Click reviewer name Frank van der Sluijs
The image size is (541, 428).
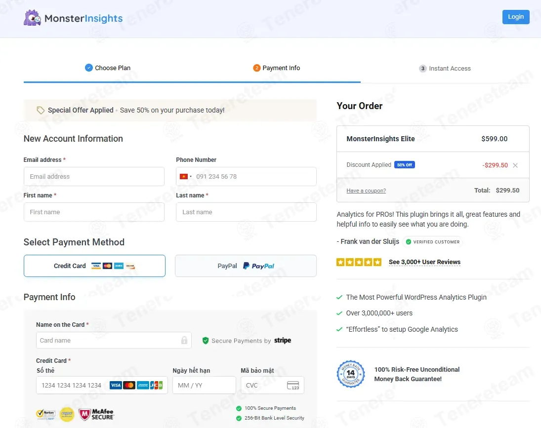click(370, 241)
